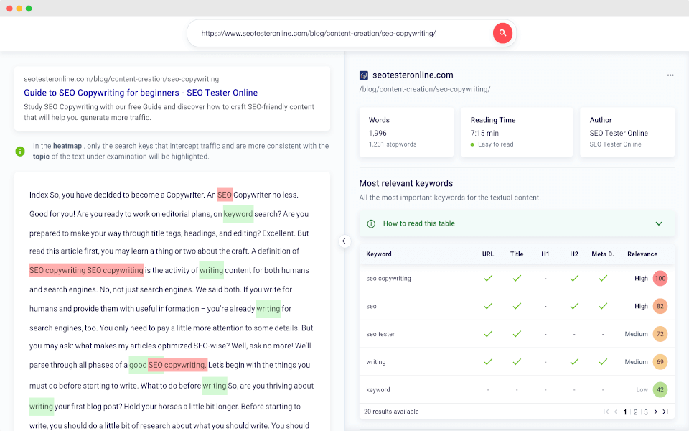Image resolution: width=689 pixels, height=431 pixels.
Task: Select the 'seo copywriting' keyword cell
Action: click(389, 279)
